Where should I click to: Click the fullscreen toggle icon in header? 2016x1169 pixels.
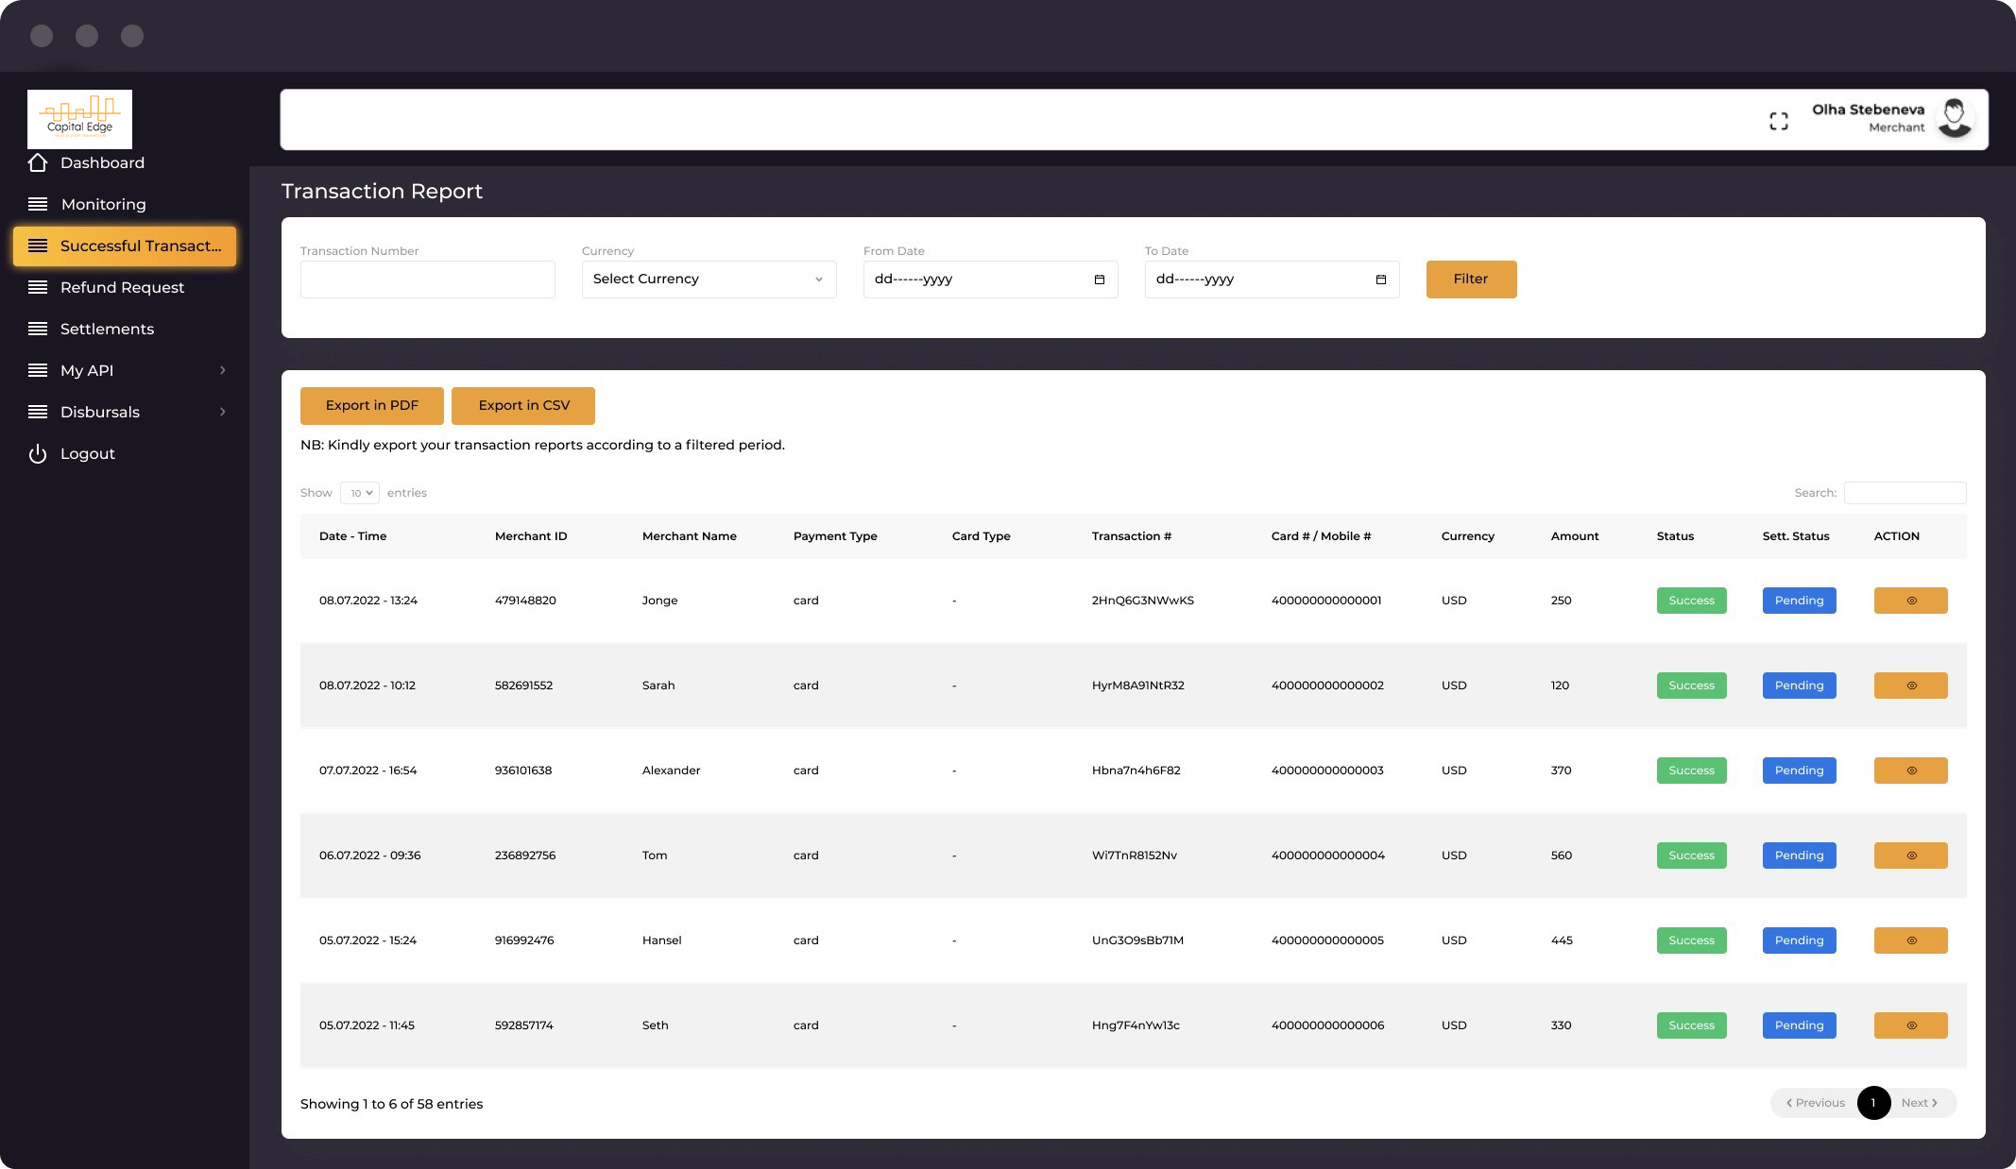(1779, 121)
